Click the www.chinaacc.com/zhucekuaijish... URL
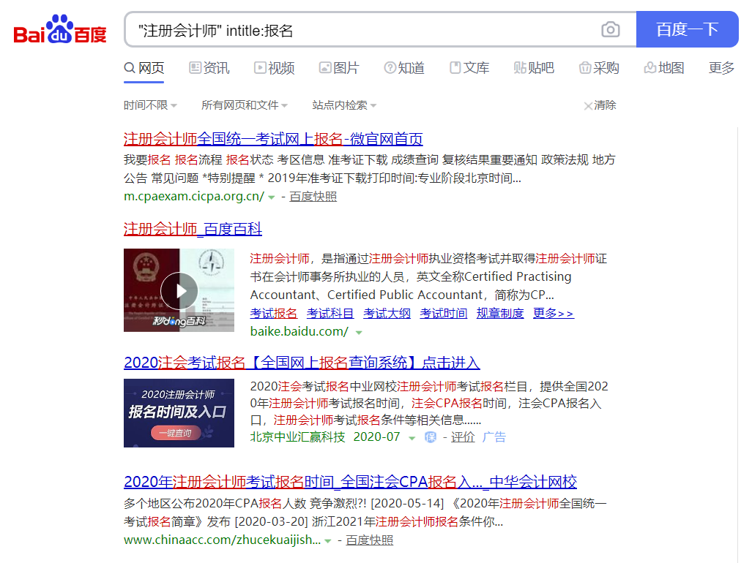The image size is (752, 563). click(222, 540)
